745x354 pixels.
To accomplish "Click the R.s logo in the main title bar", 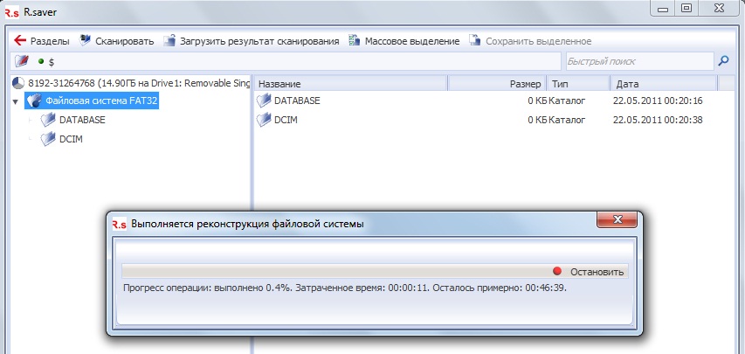I will [x=11, y=12].
